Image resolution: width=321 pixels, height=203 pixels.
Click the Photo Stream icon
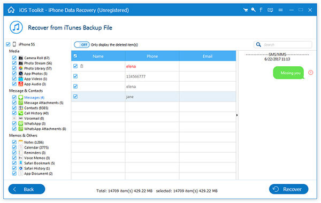tap(21, 63)
